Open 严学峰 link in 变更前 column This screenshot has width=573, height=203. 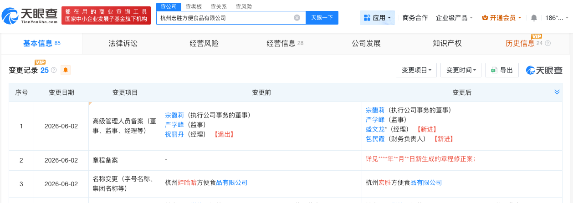click(174, 125)
